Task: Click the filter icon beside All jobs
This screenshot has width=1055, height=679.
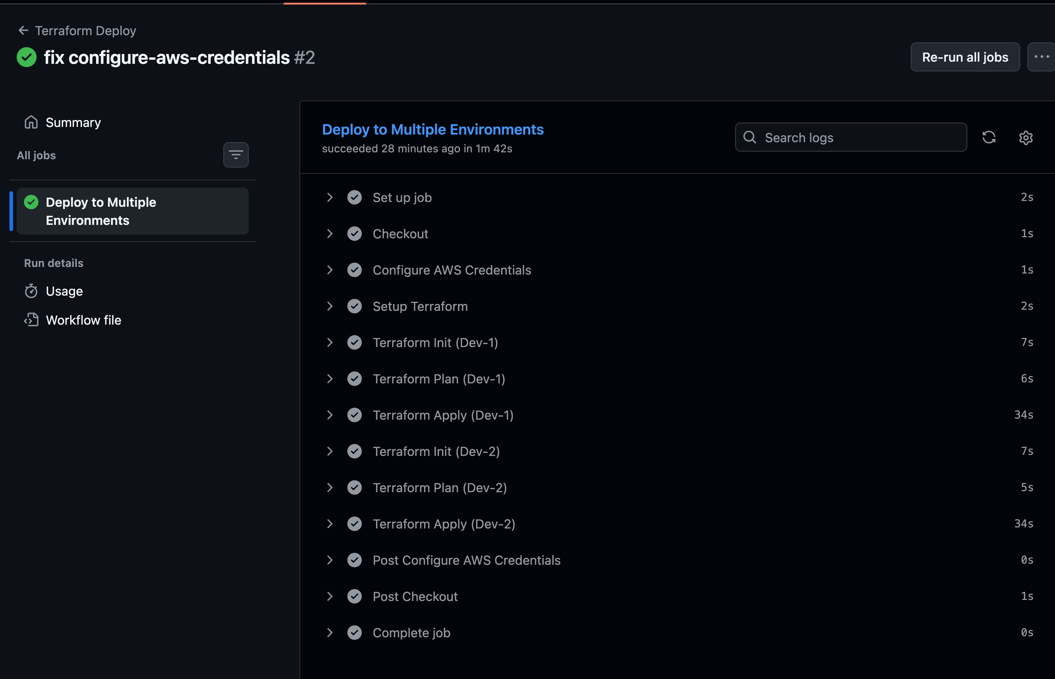Action: (236, 155)
